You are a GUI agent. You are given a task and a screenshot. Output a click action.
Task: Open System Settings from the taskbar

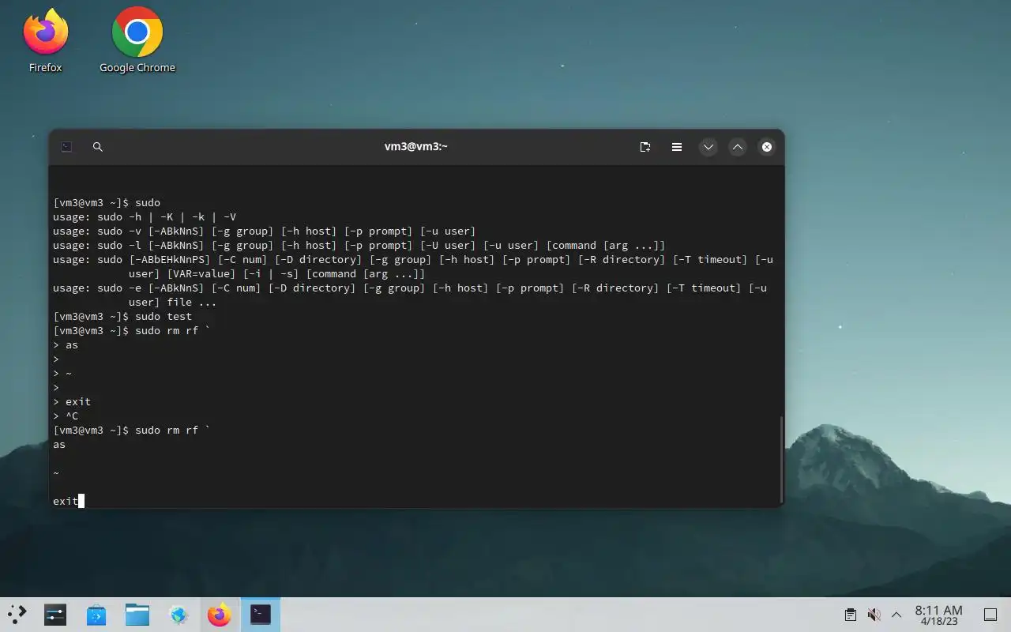click(x=55, y=615)
